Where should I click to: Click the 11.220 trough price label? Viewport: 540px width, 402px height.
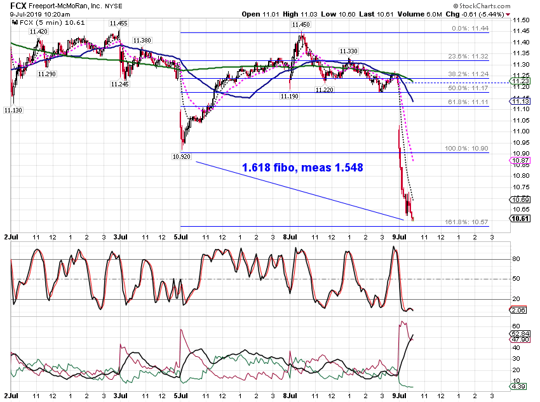point(325,90)
